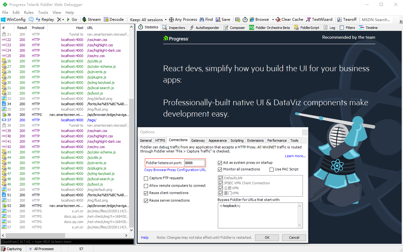Image resolution: width=403 pixels, height=252 pixels.
Task: Click Clear Cache in toolbar
Action: click(x=289, y=20)
